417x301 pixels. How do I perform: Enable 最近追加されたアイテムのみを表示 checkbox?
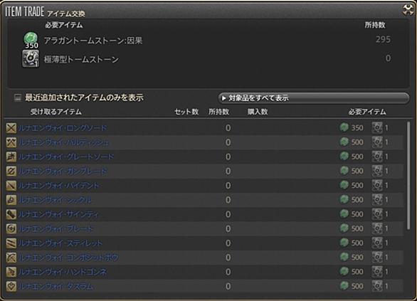pos(18,97)
